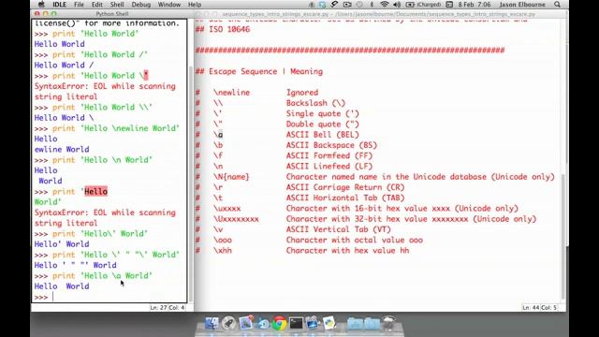This screenshot has height=337, width=599.
Task: Click 'ASCII Linefeed (LF)' in editor
Action: pos(329,167)
